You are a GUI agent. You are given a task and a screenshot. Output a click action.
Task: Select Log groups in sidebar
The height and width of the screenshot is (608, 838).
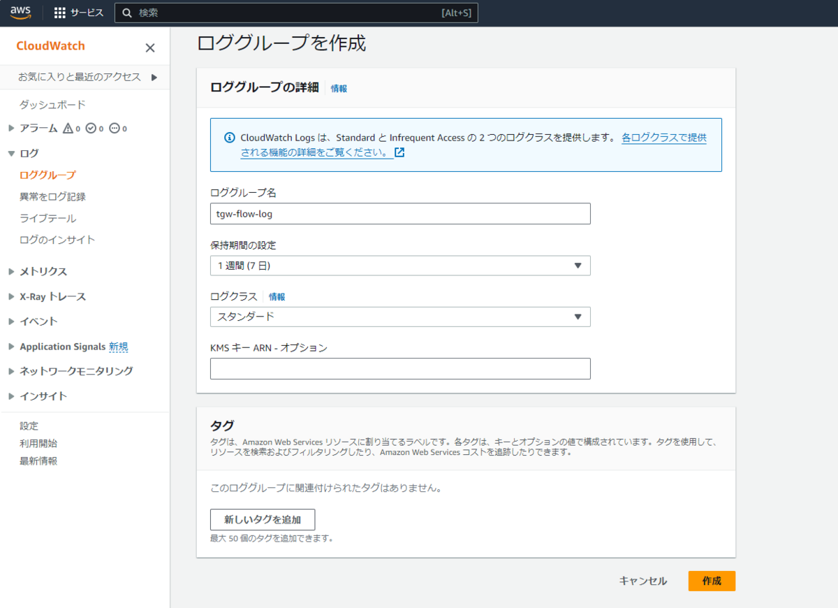pos(47,175)
